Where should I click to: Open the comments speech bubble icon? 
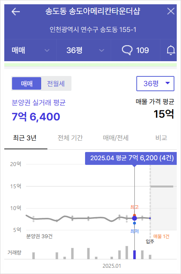point(127,50)
